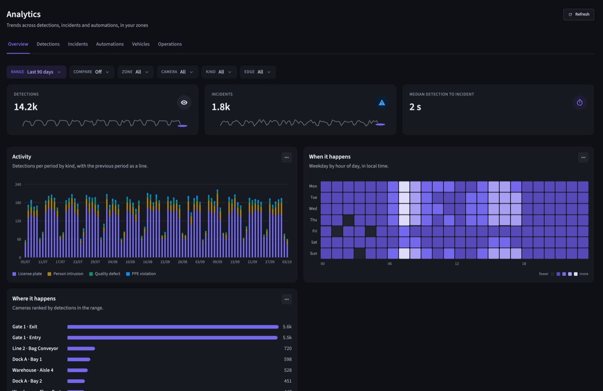Open the Range Last 90 days dropdown
The height and width of the screenshot is (391, 603).
click(36, 72)
